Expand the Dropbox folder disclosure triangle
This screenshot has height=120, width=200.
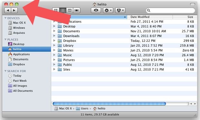point(54,41)
